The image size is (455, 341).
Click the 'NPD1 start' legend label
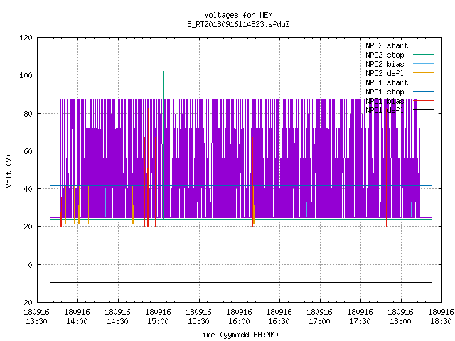387,82
